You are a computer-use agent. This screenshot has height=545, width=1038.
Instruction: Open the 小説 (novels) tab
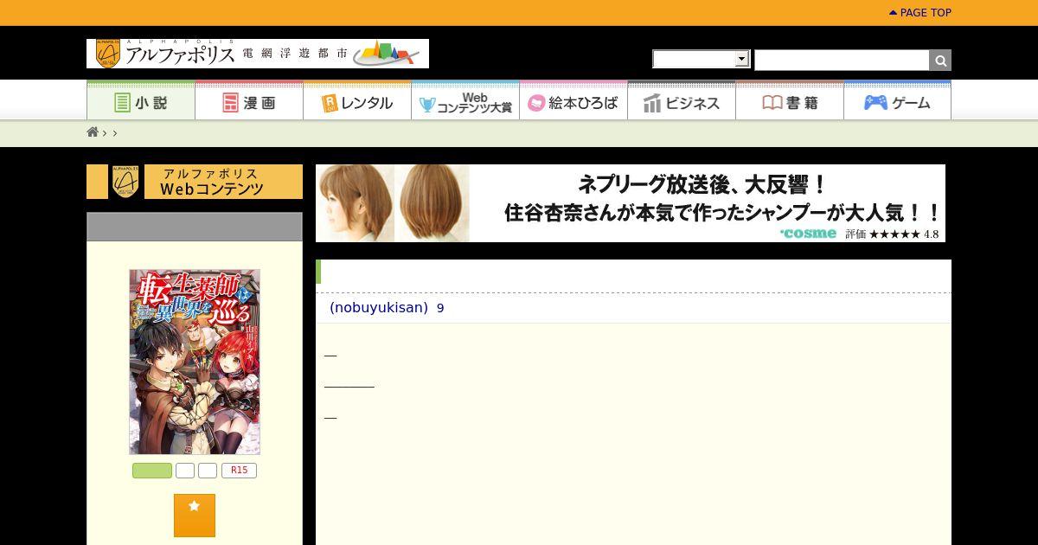pos(141,102)
